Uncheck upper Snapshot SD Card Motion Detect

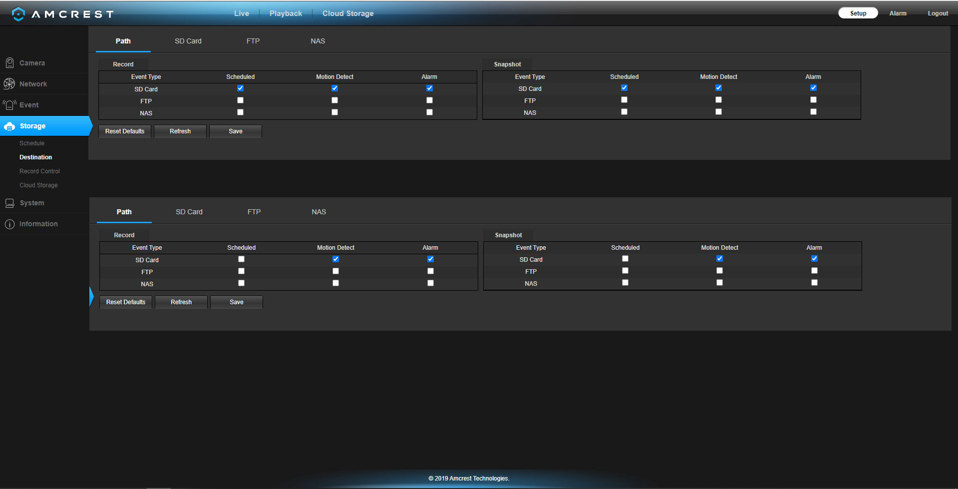(718, 88)
